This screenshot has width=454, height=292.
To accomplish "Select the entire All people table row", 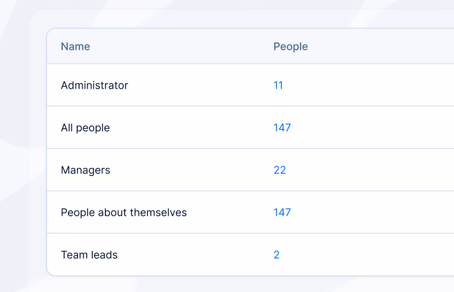I will pyautogui.click(x=250, y=127).
